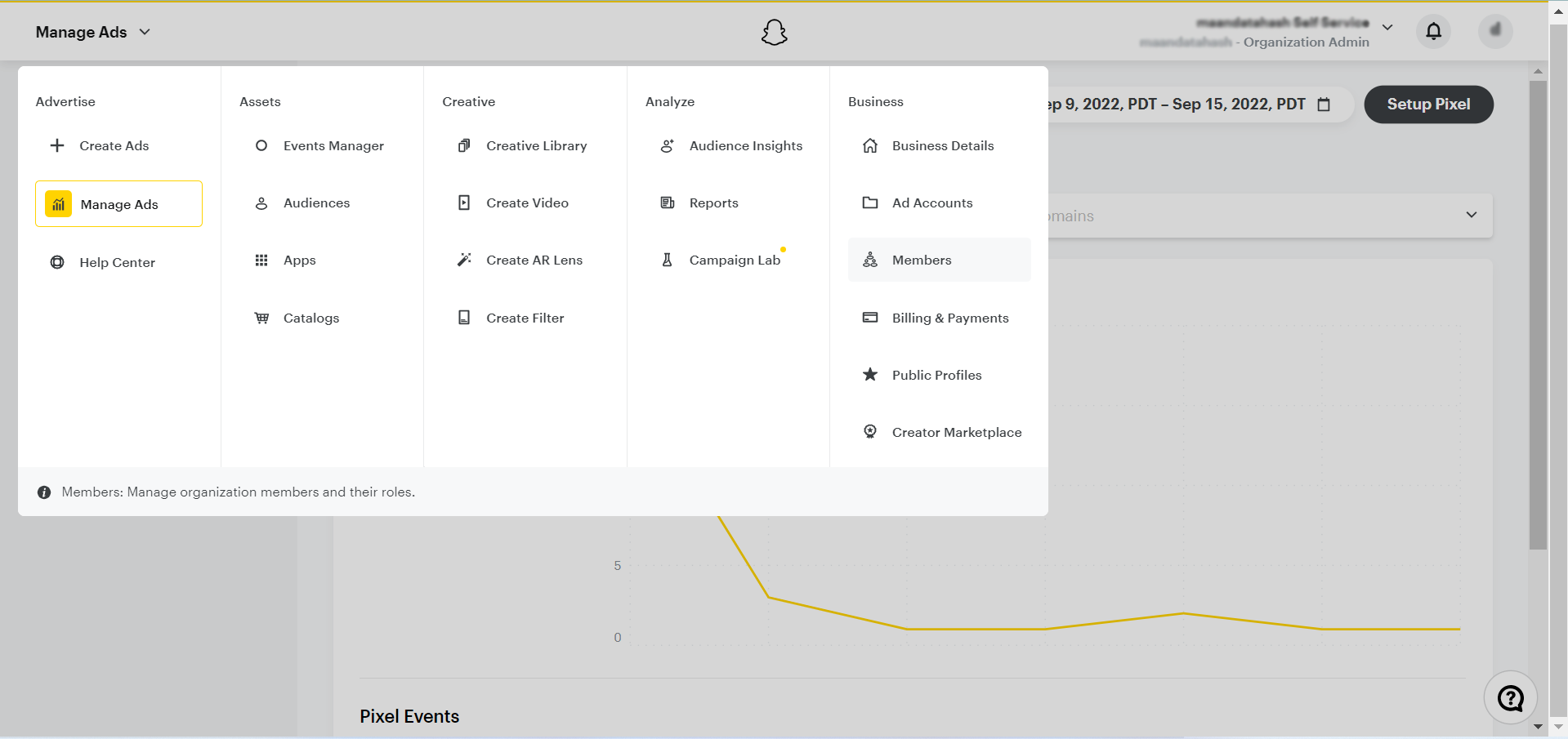Click the Create Video play icon
Image resolution: width=1568 pixels, height=739 pixels.
click(x=464, y=203)
